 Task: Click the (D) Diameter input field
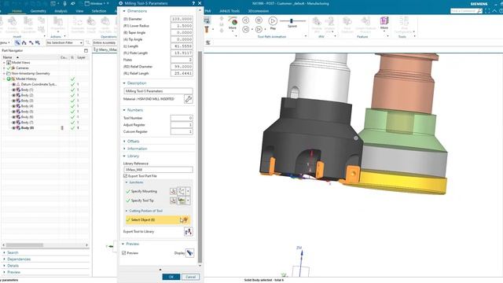pos(182,19)
